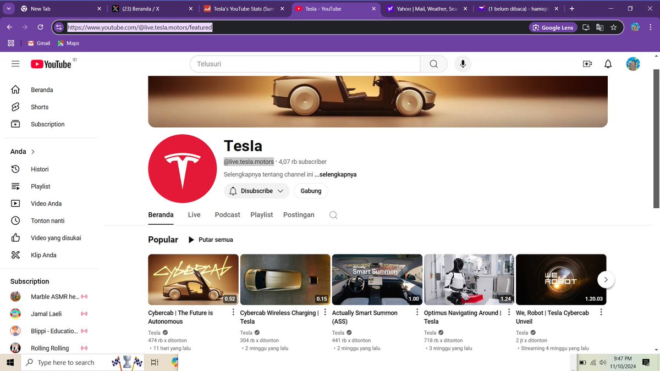The image size is (660, 371).
Task: Switch to the channel Podcast tab
Action: (x=228, y=215)
